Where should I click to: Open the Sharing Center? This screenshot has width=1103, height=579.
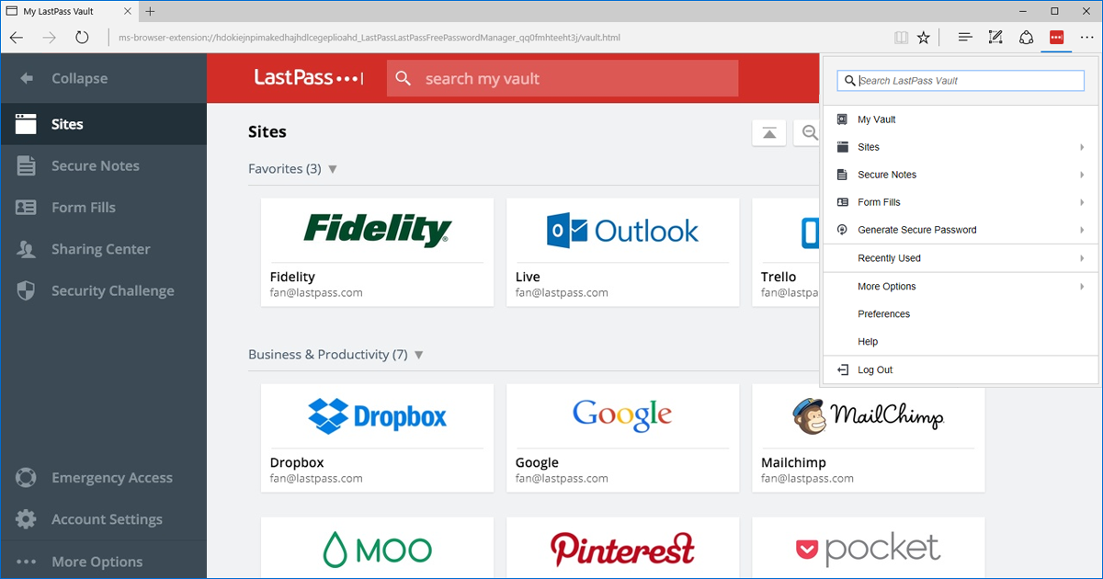pos(101,248)
